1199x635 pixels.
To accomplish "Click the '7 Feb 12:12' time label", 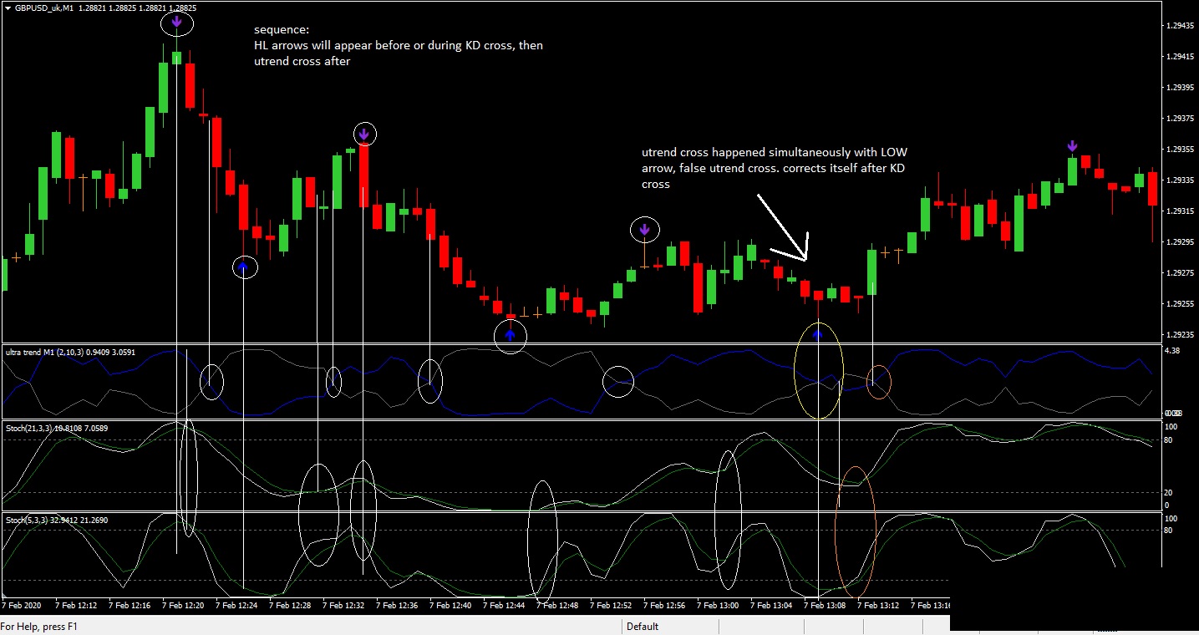I will pos(76,605).
